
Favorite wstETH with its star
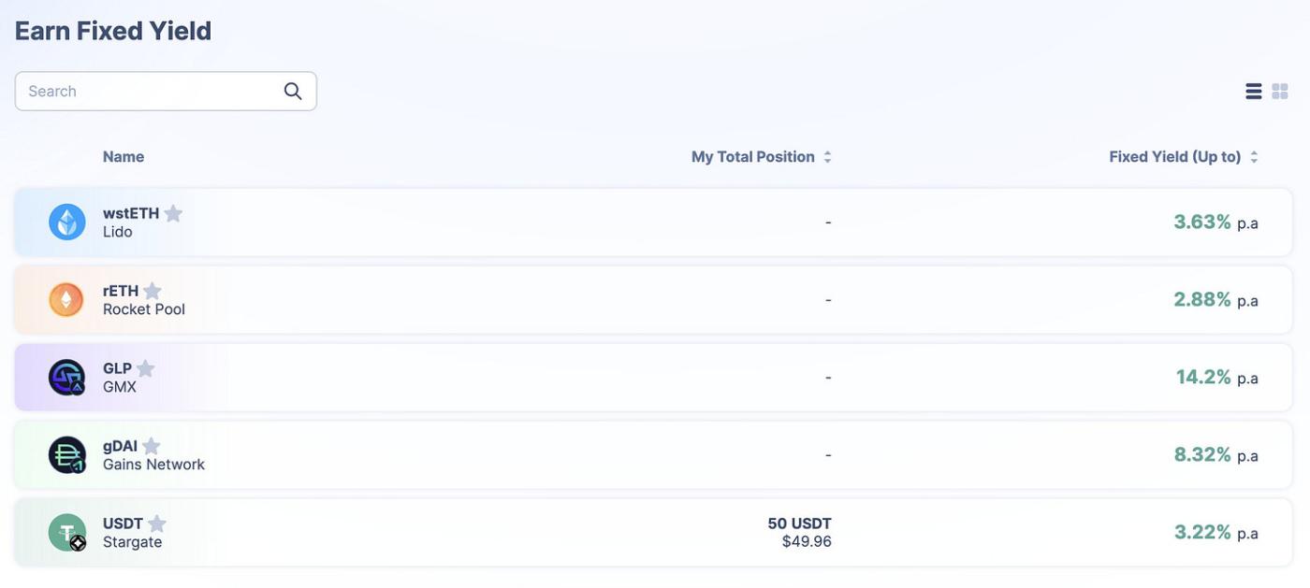pos(173,213)
